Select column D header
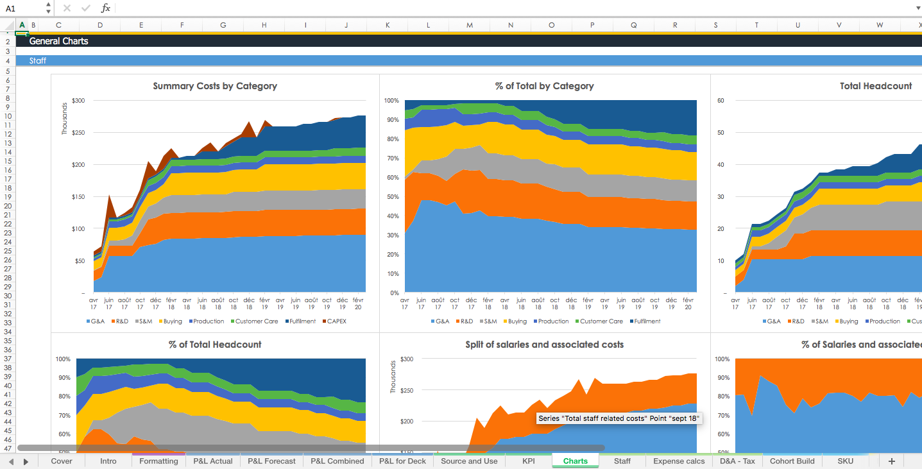 (x=100, y=25)
